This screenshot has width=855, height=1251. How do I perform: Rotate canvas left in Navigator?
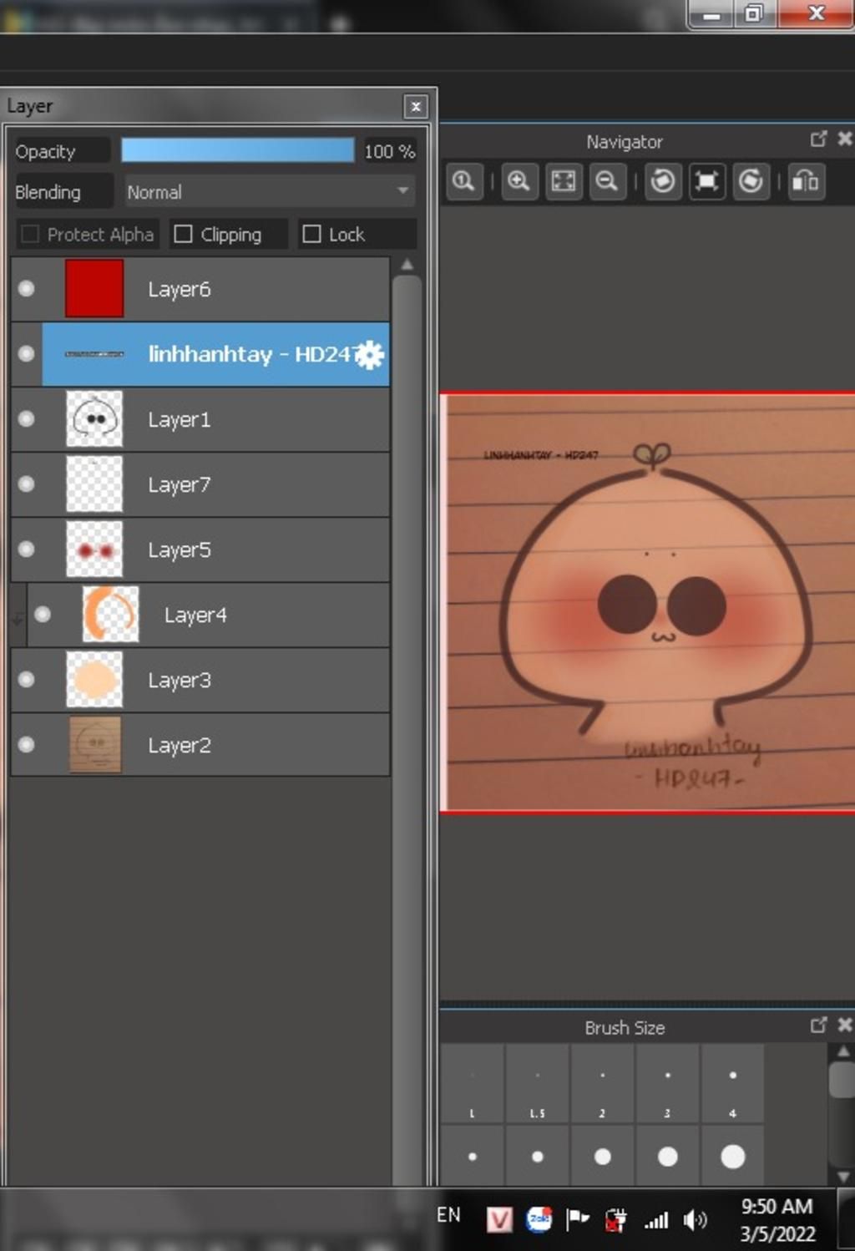click(663, 181)
